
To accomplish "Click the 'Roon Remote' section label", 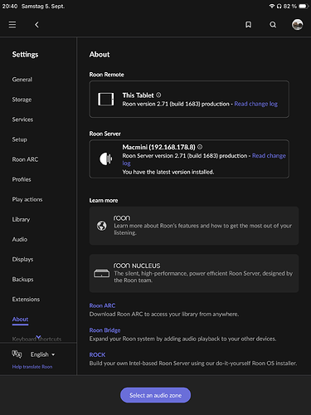I will point(106,75).
